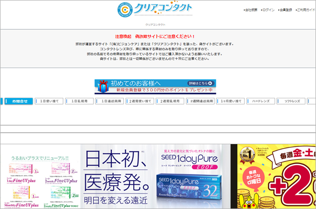Open the 会員登録 link
The image size is (316, 209).
pyautogui.click(x=286, y=10)
